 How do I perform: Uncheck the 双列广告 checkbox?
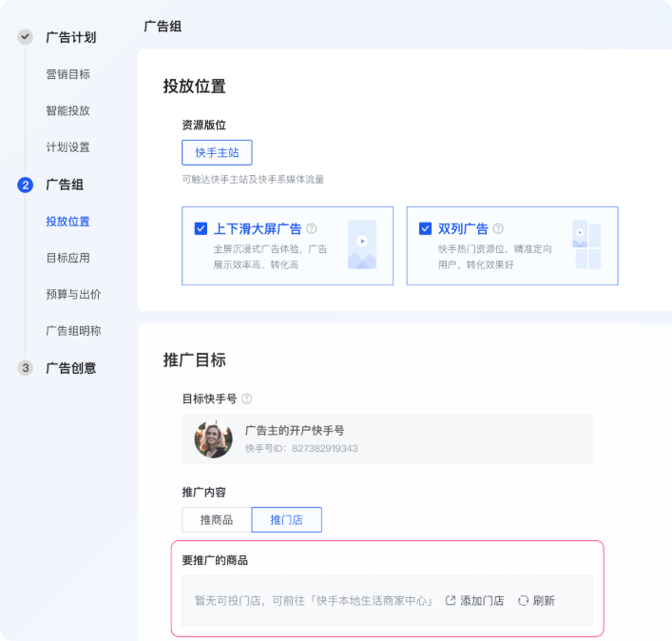(425, 228)
